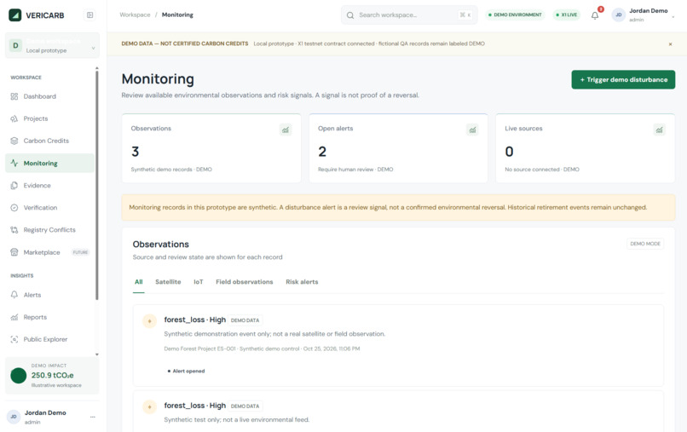Click the Reports chart icon
Image resolution: width=687 pixels, height=432 pixels.
[14, 317]
